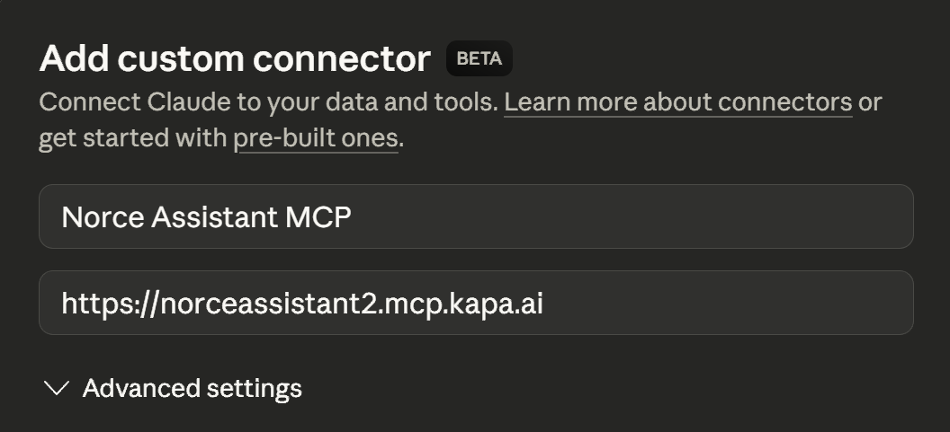The image size is (950, 432).
Task: Click the Connect Claude description text
Action: coord(268,101)
